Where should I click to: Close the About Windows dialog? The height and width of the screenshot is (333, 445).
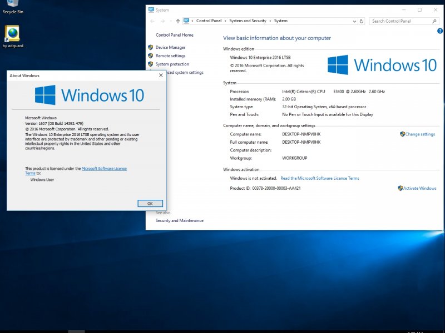[161, 75]
